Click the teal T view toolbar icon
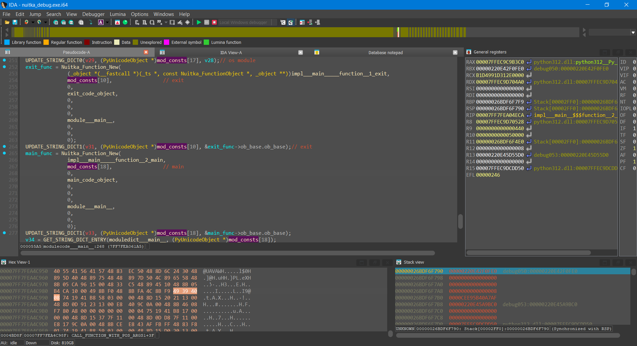 coord(63,22)
